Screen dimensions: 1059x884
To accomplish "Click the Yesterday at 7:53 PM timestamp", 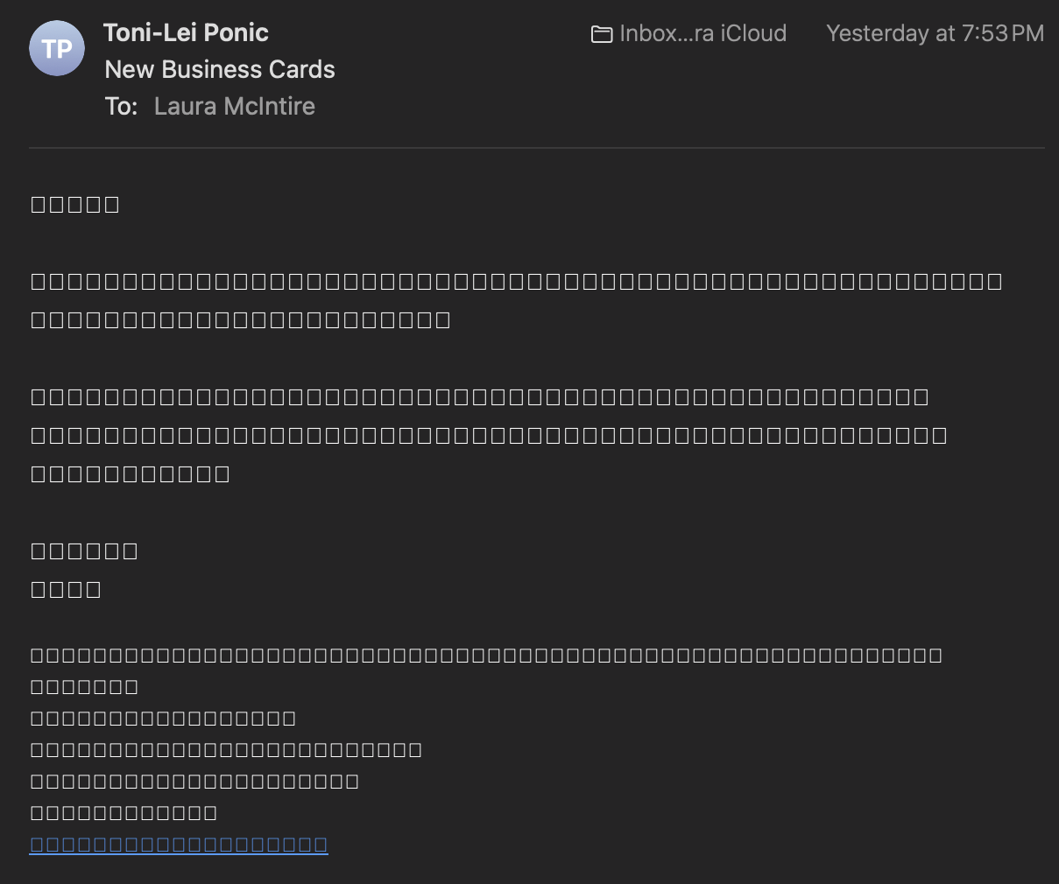I will (935, 33).
